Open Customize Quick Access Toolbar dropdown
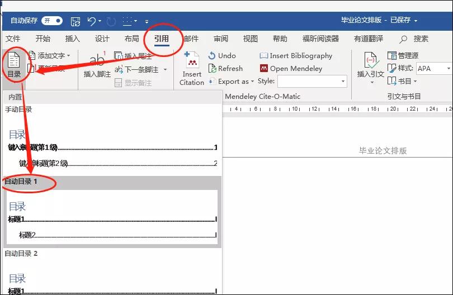 tap(147, 21)
